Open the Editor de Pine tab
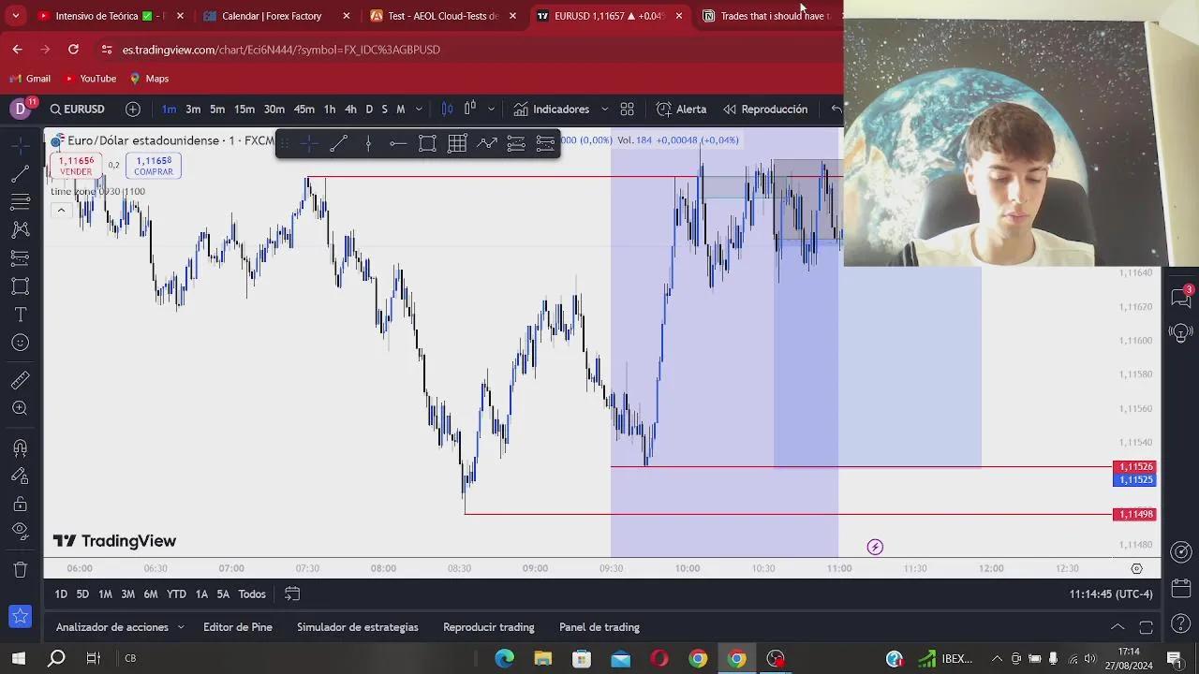Image resolution: width=1199 pixels, height=674 pixels. tap(237, 627)
